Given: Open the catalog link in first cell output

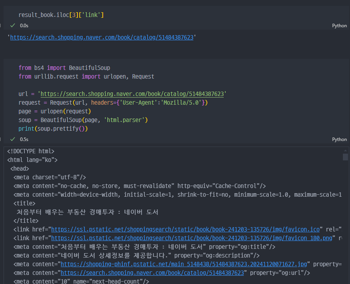Looking at the screenshot, I should (101, 37).
